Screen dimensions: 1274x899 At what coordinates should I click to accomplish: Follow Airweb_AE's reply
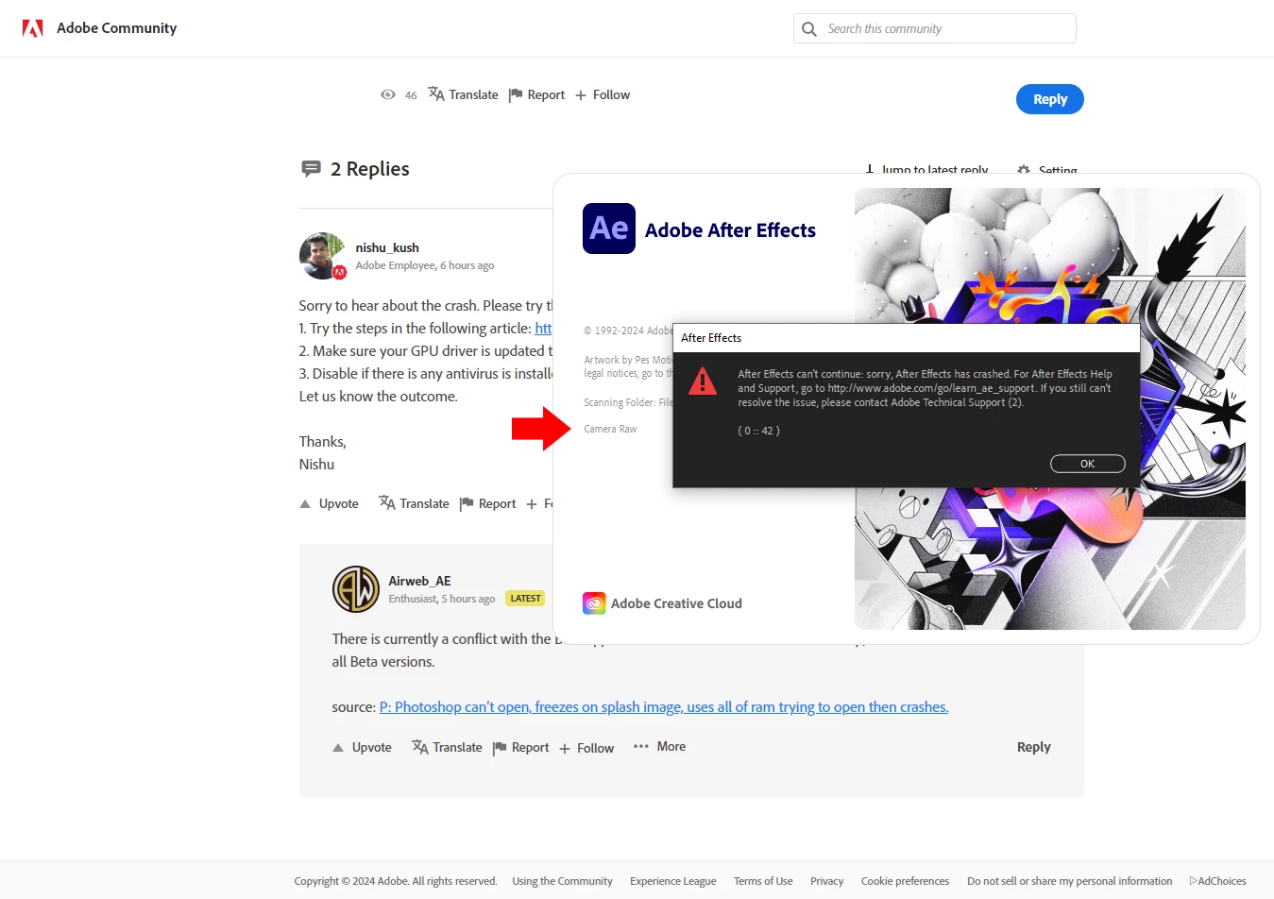(586, 748)
